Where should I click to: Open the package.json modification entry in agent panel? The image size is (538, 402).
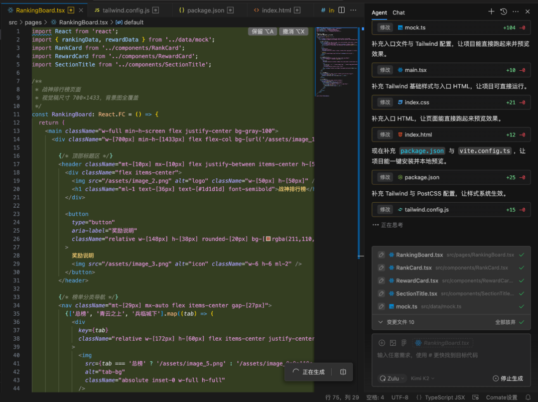(451, 177)
